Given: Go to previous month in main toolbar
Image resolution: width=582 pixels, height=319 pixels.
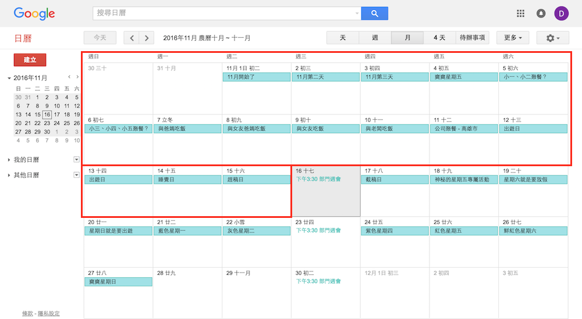Looking at the screenshot, I should point(132,38).
